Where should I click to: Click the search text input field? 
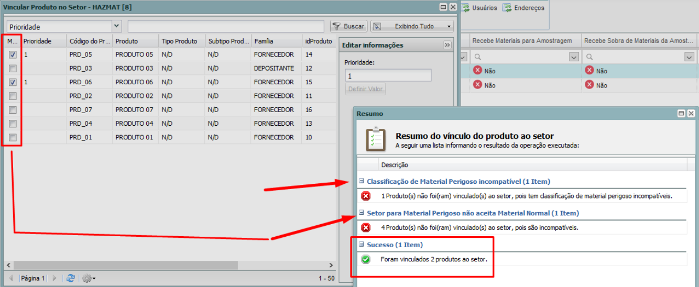[x=226, y=26]
